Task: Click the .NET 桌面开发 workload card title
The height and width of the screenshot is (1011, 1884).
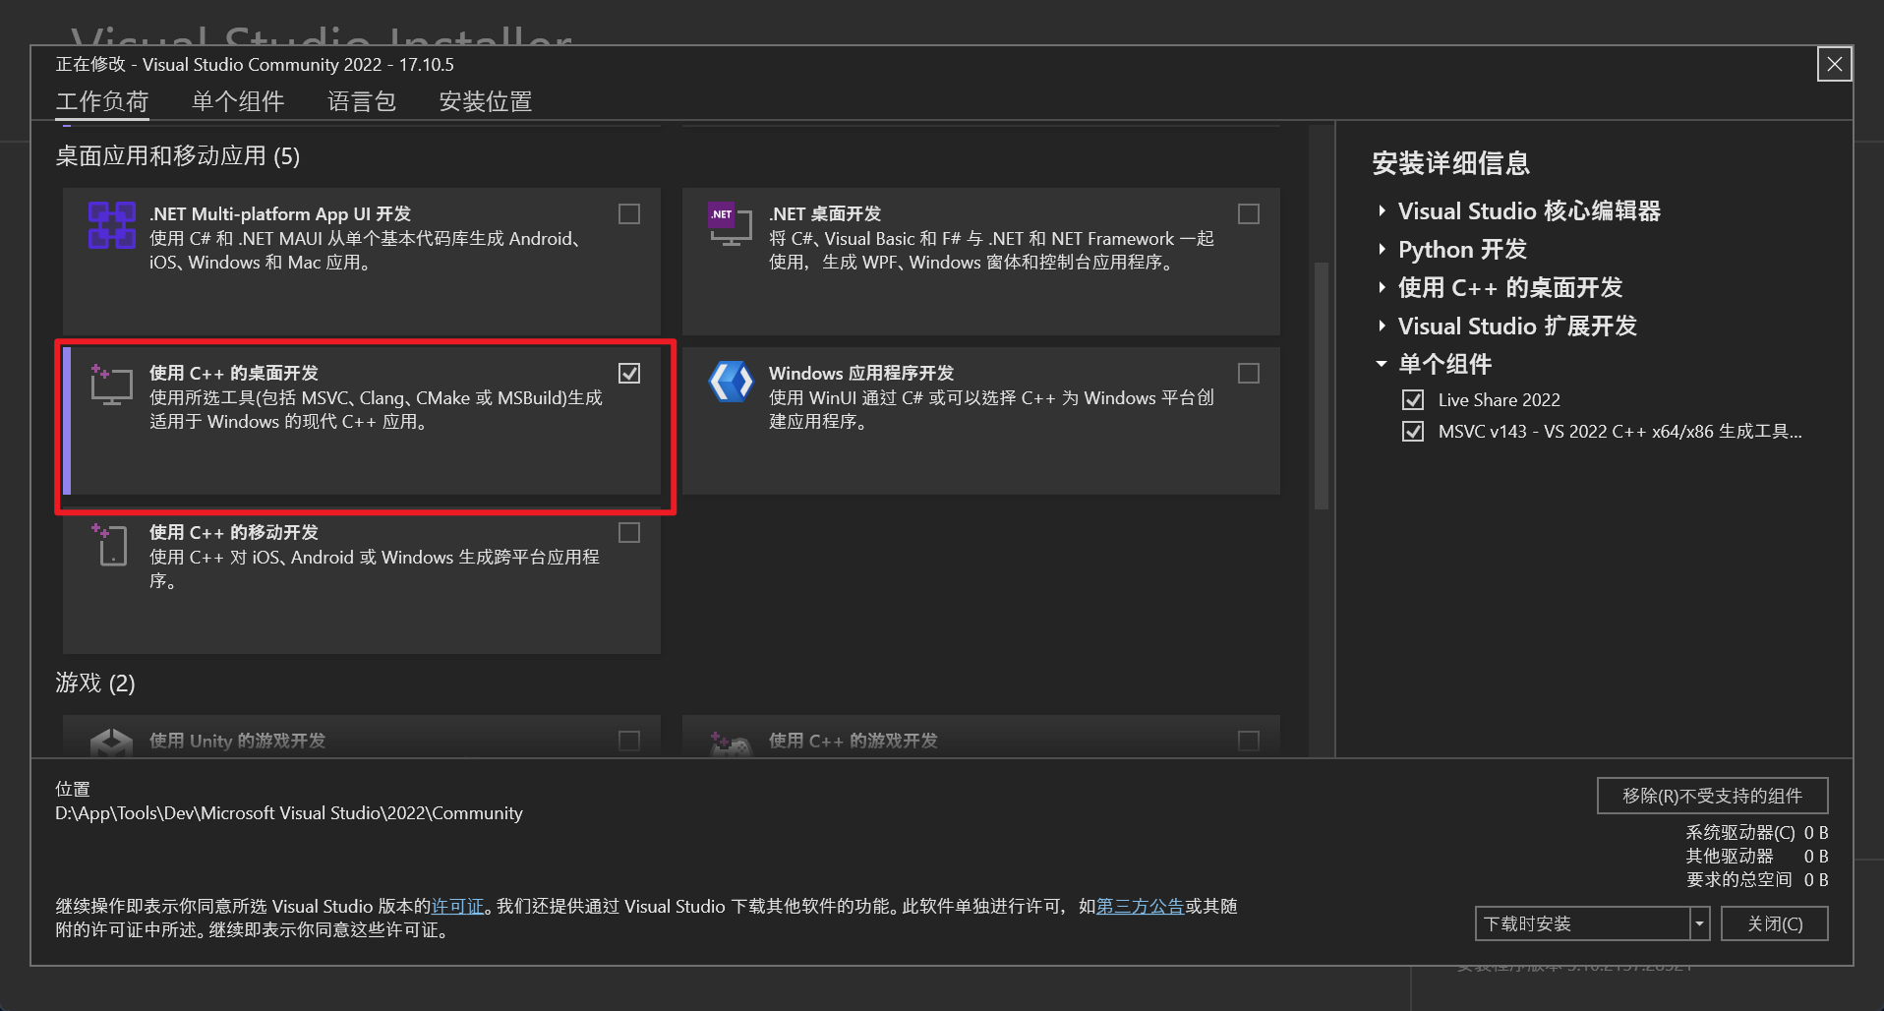Action: click(825, 214)
